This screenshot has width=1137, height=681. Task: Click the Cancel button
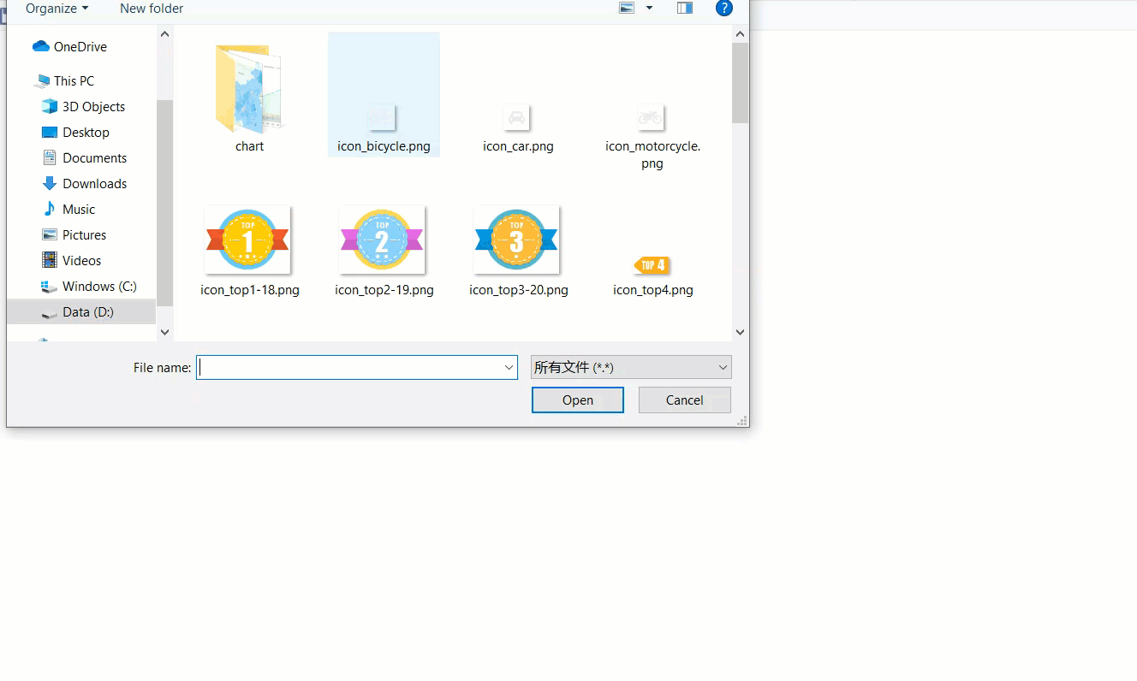coord(684,400)
